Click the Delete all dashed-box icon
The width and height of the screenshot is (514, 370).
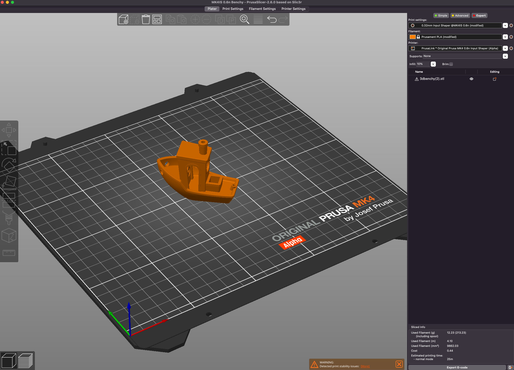135,19
